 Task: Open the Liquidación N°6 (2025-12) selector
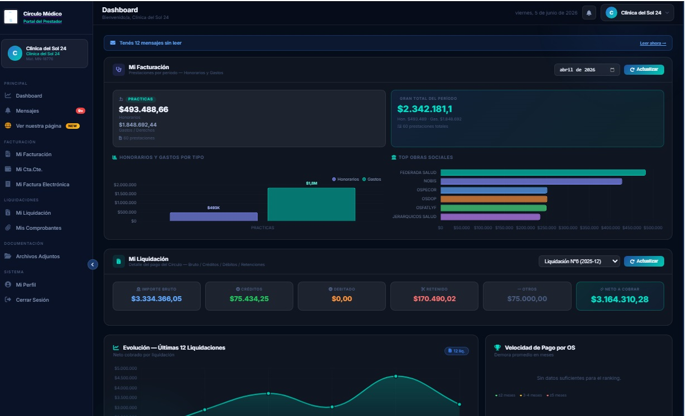(579, 261)
